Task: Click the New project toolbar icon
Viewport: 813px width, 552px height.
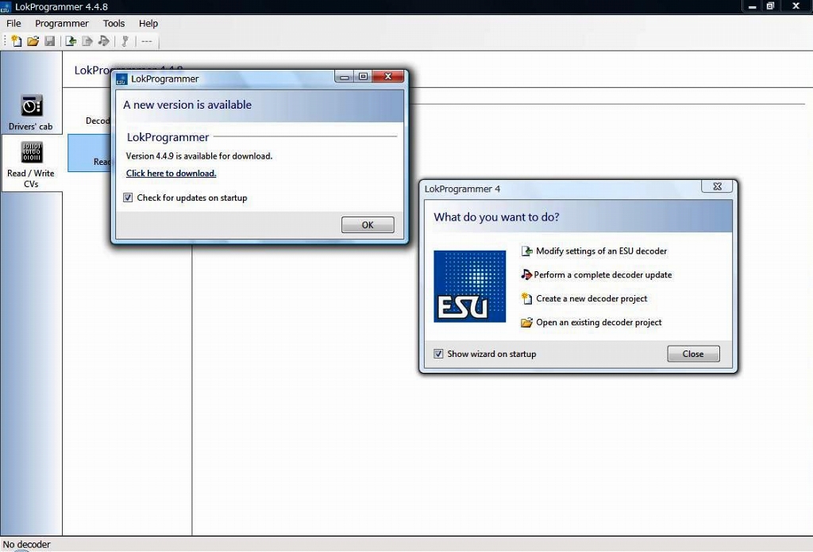Action: 17,41
